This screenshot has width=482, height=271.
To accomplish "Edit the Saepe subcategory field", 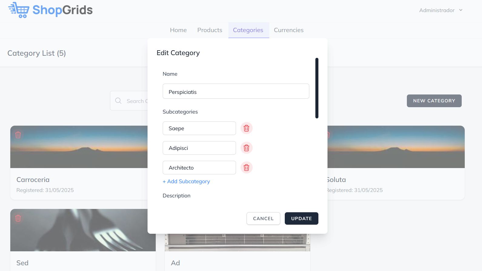I will point(199,128).
